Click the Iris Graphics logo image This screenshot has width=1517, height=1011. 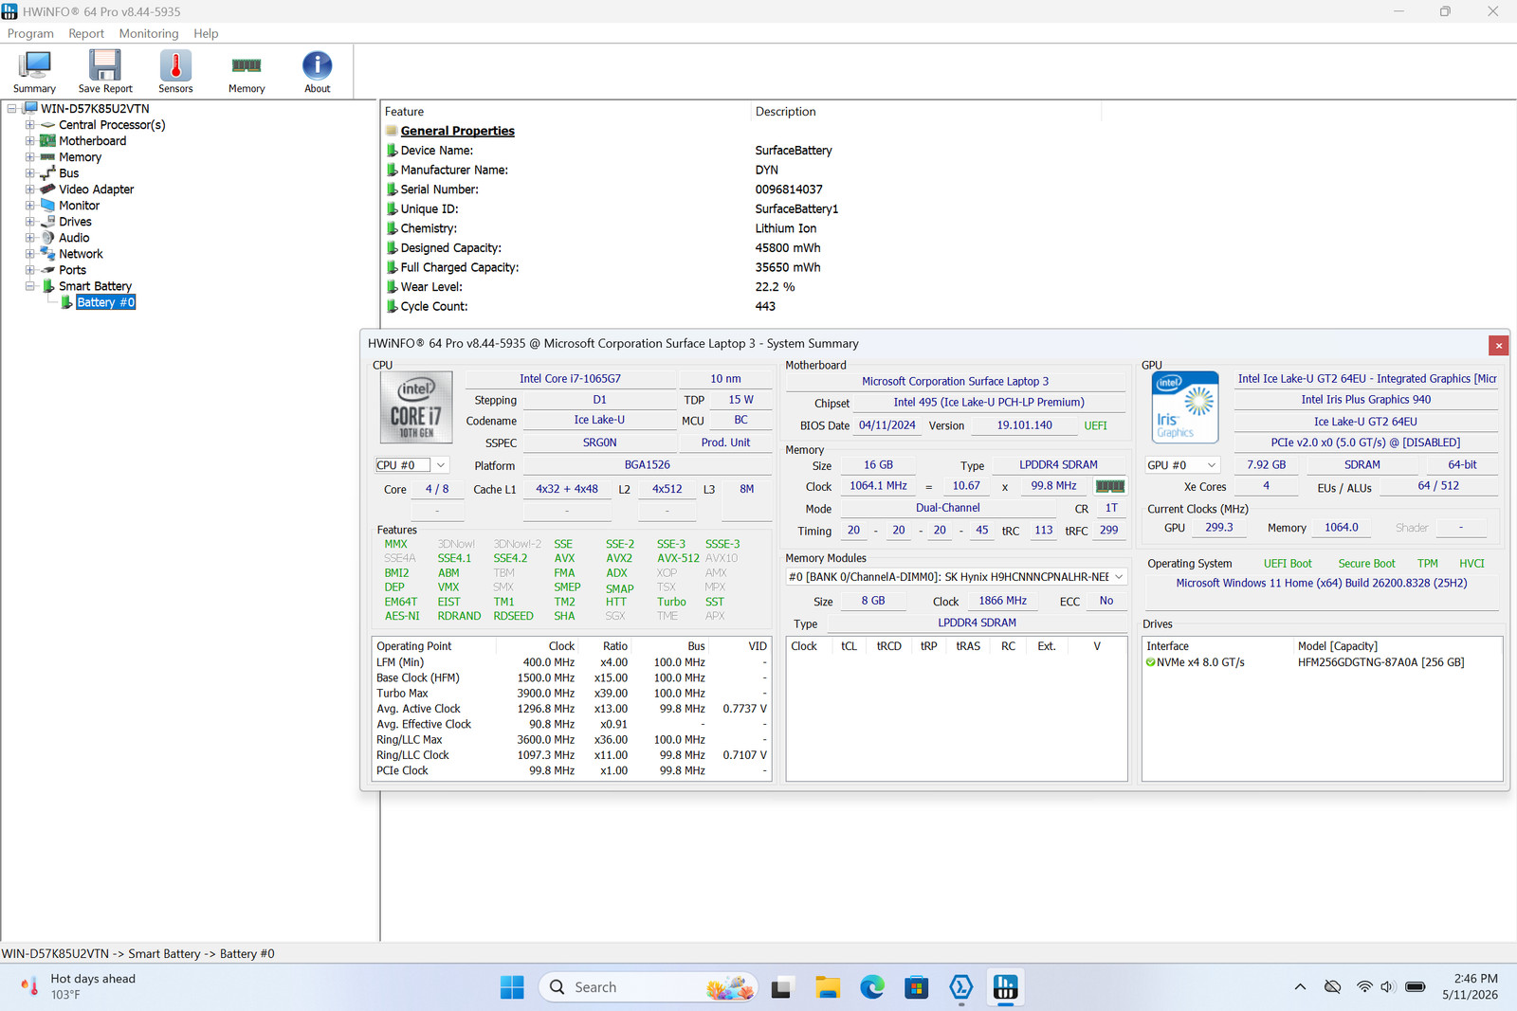coord(1185,407)
